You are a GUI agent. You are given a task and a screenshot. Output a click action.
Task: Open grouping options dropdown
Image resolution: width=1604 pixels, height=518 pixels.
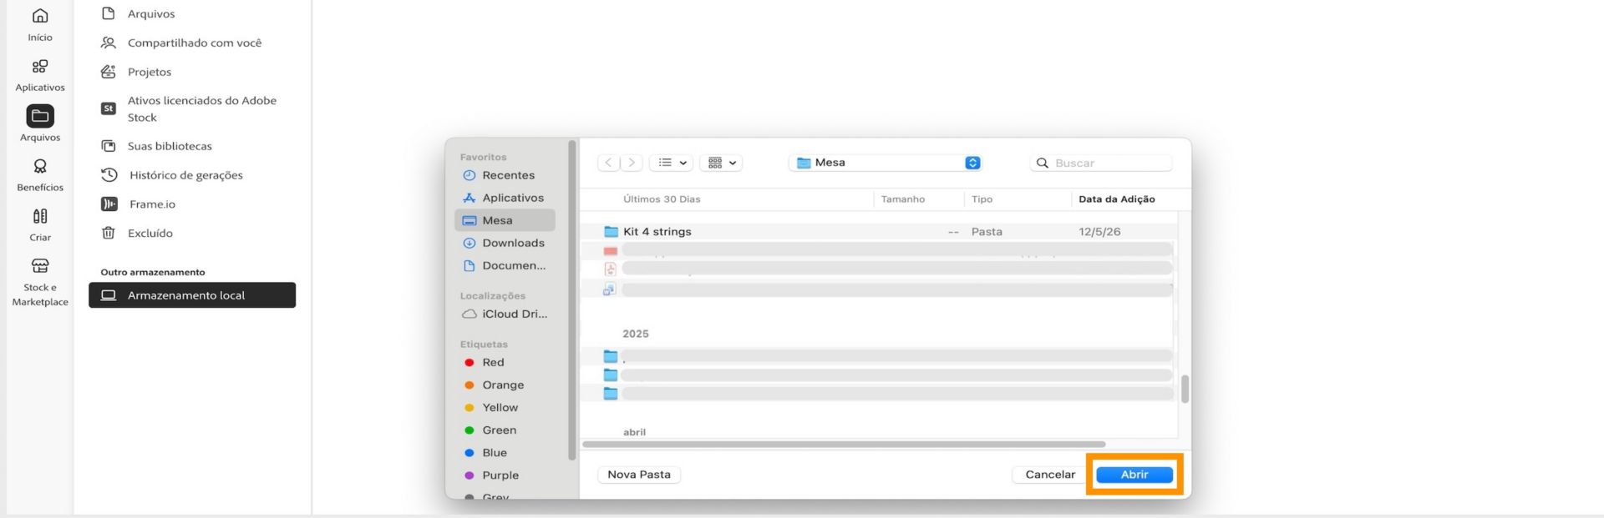pos(721,163)
